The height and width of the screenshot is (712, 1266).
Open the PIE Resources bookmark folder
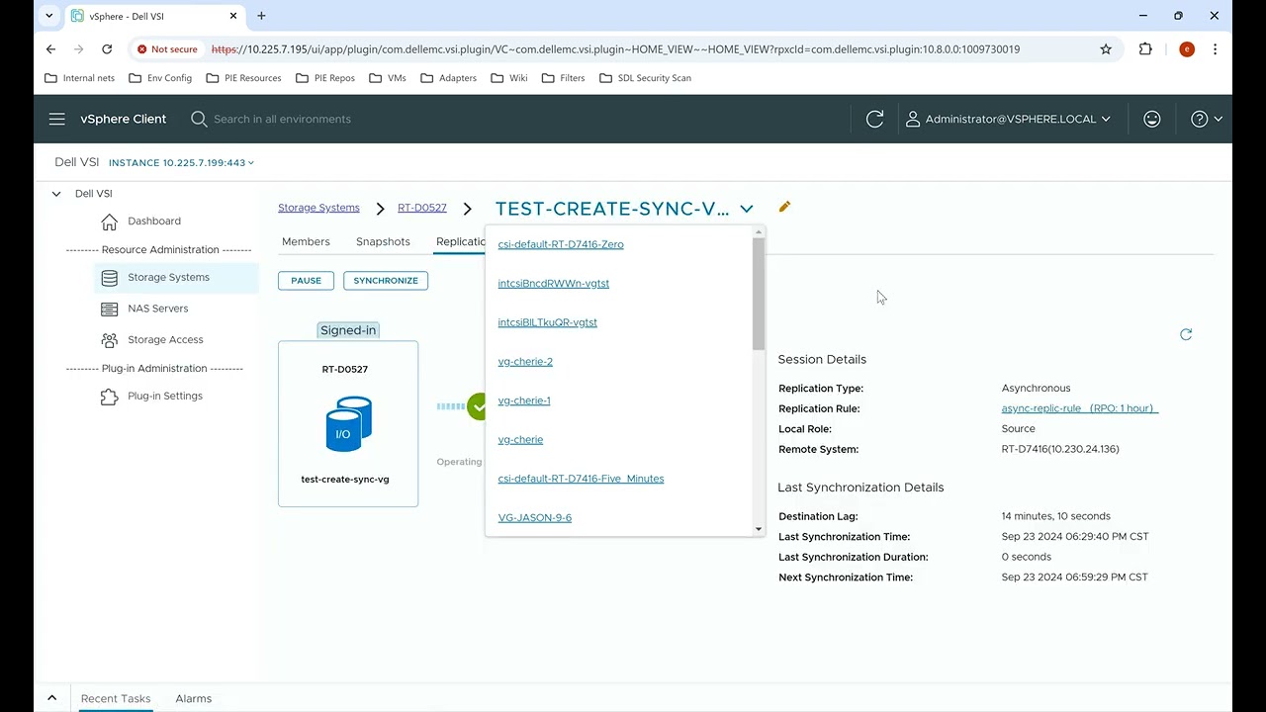tap(243, 78)
